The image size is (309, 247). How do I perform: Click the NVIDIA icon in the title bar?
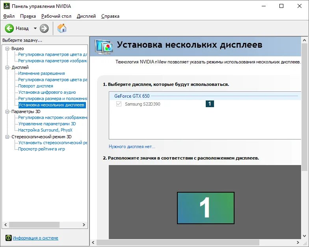pyautogui.click(x=6, y=6)
